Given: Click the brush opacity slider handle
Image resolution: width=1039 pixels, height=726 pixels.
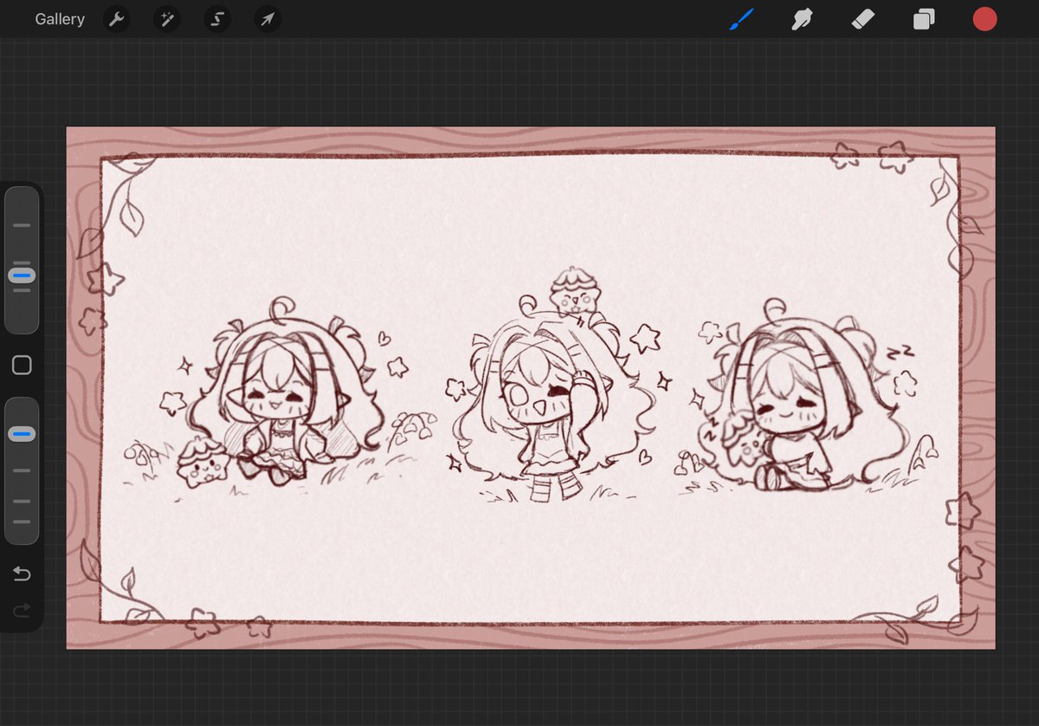Looking at the screenshot, I should [23, 434].
